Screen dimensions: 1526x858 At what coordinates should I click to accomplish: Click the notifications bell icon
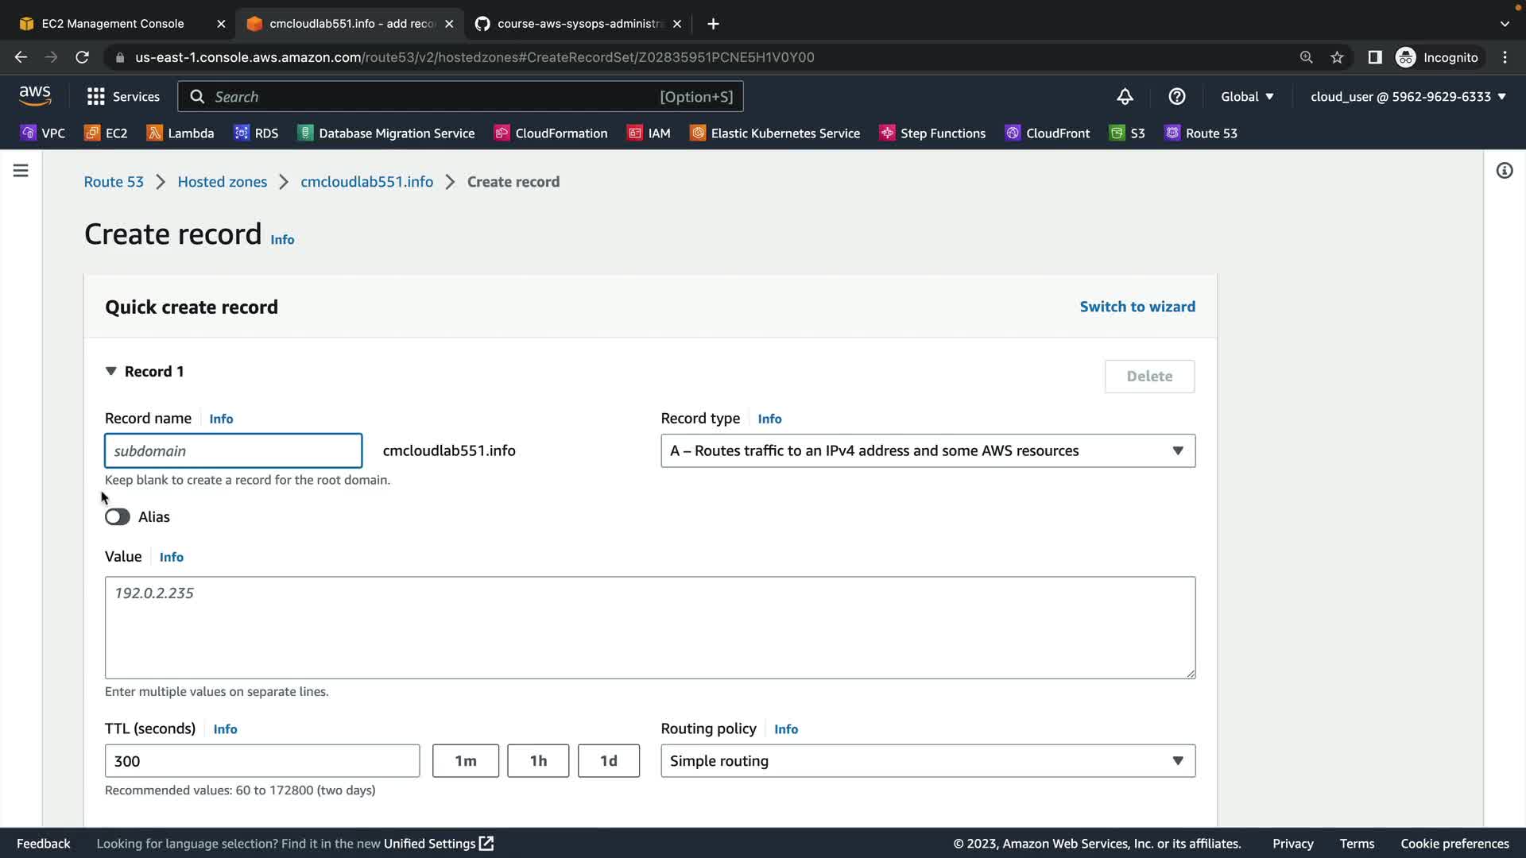(x=1125, y=97)
